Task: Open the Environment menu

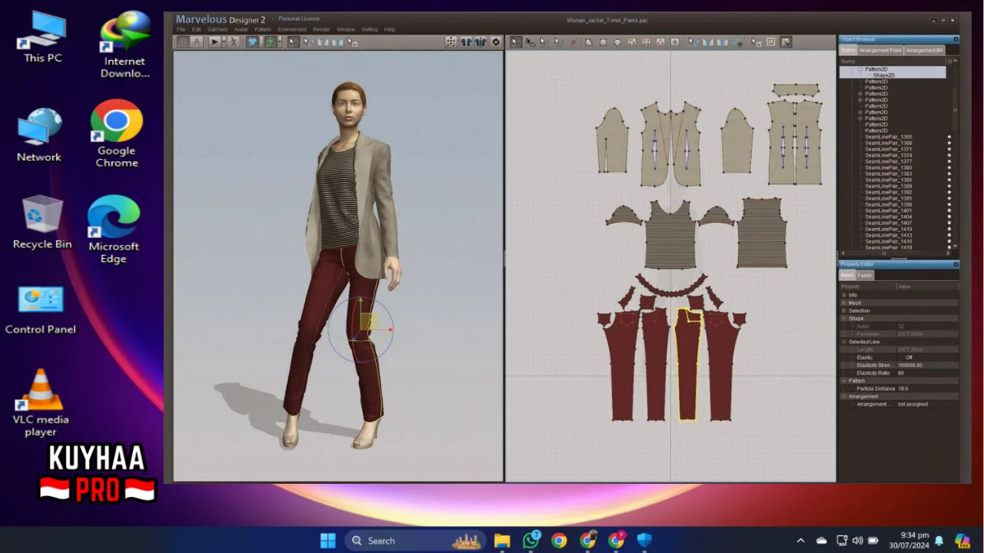Action: point(292,29)
